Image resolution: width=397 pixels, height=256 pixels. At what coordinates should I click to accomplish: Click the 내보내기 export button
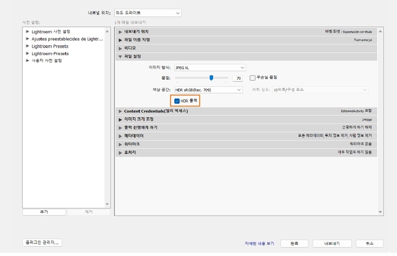pyautogui.click(x=332, y=243)
